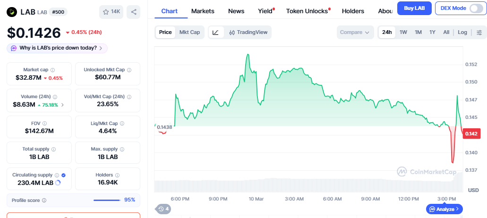
Task: Open the Holders tab
Action: [353, 11]
